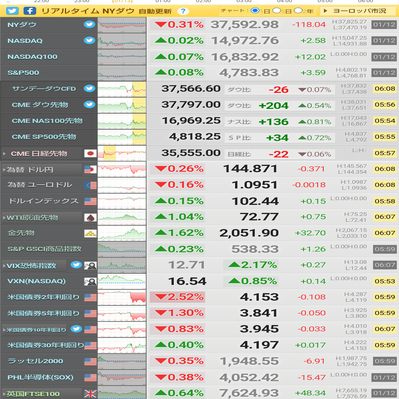This screenshot has width=399, height=399.
Task: Click Twitter icon in NASDAQ row
Action: (x=89, y=41)
